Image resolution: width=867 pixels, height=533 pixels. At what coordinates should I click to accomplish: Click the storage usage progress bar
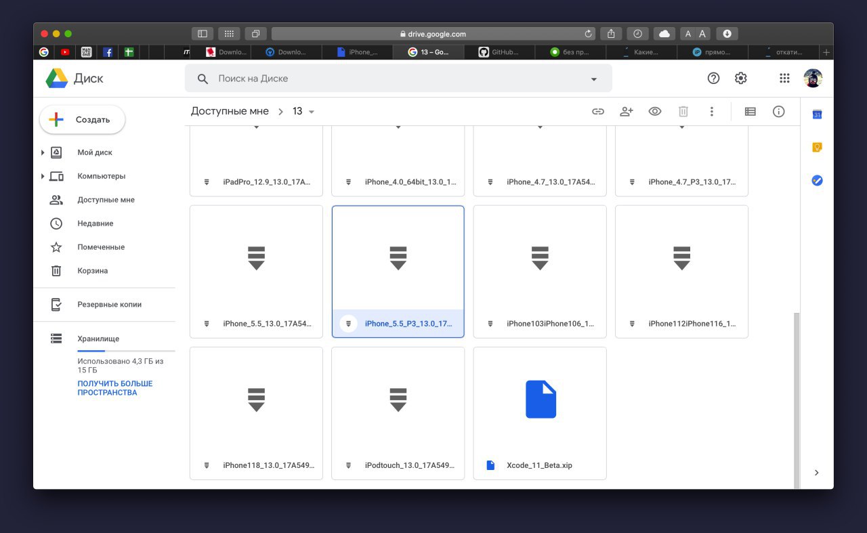pyautogui.click(x=126, y=351)
